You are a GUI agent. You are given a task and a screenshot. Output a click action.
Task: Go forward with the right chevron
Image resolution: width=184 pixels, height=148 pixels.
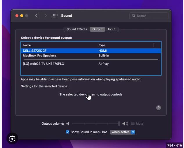46,16
